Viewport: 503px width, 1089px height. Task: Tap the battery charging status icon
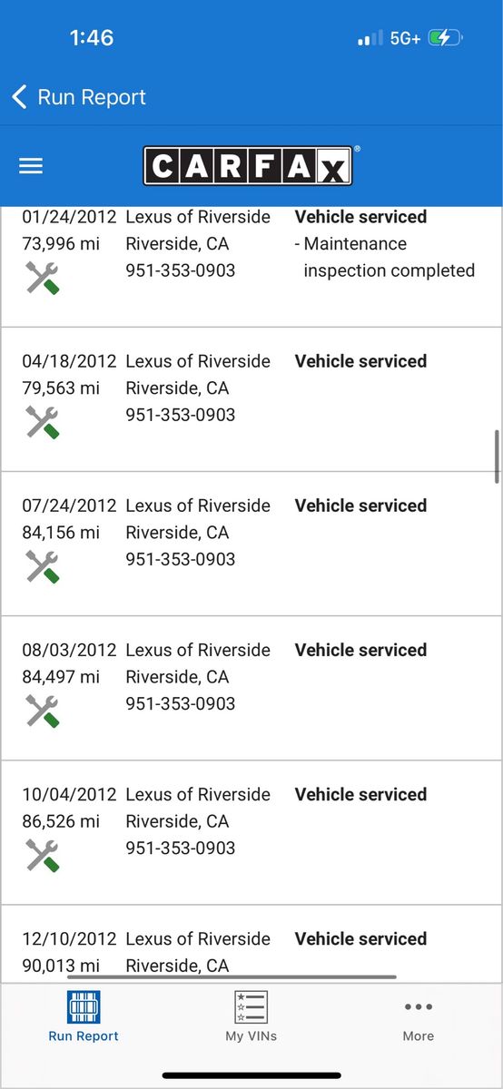click(x=446, y=38)
